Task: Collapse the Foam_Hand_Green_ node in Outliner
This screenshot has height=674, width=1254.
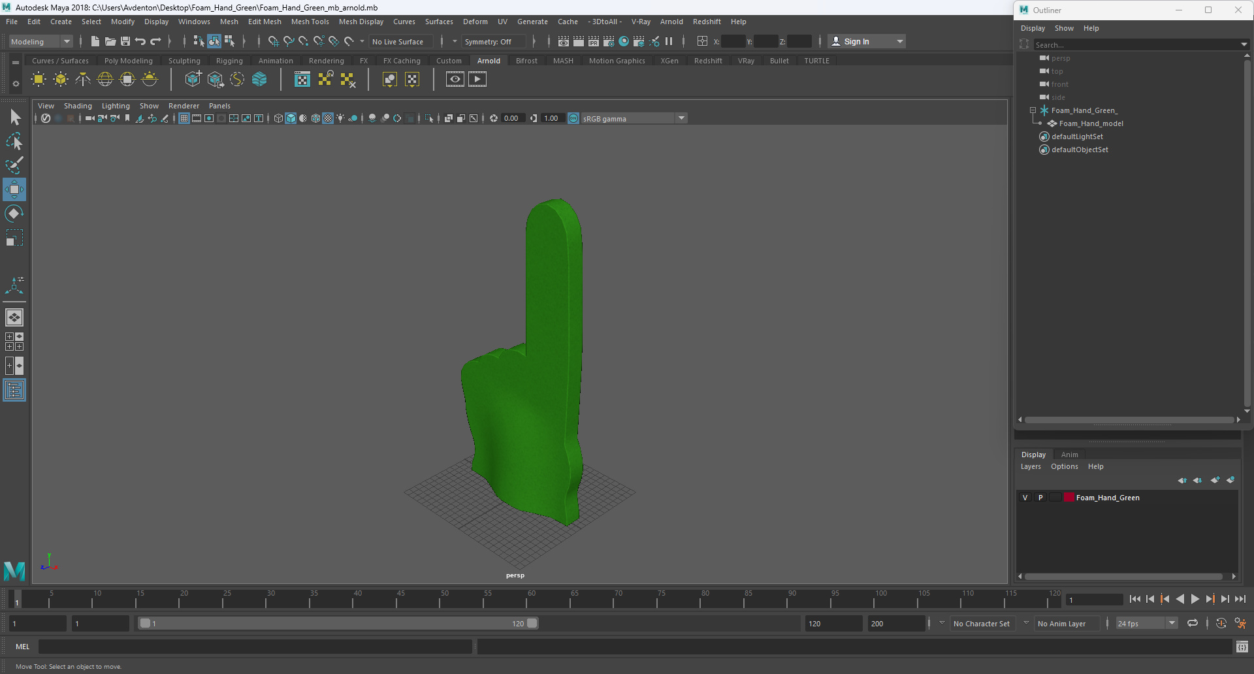Action: [x=1033, y=110]
